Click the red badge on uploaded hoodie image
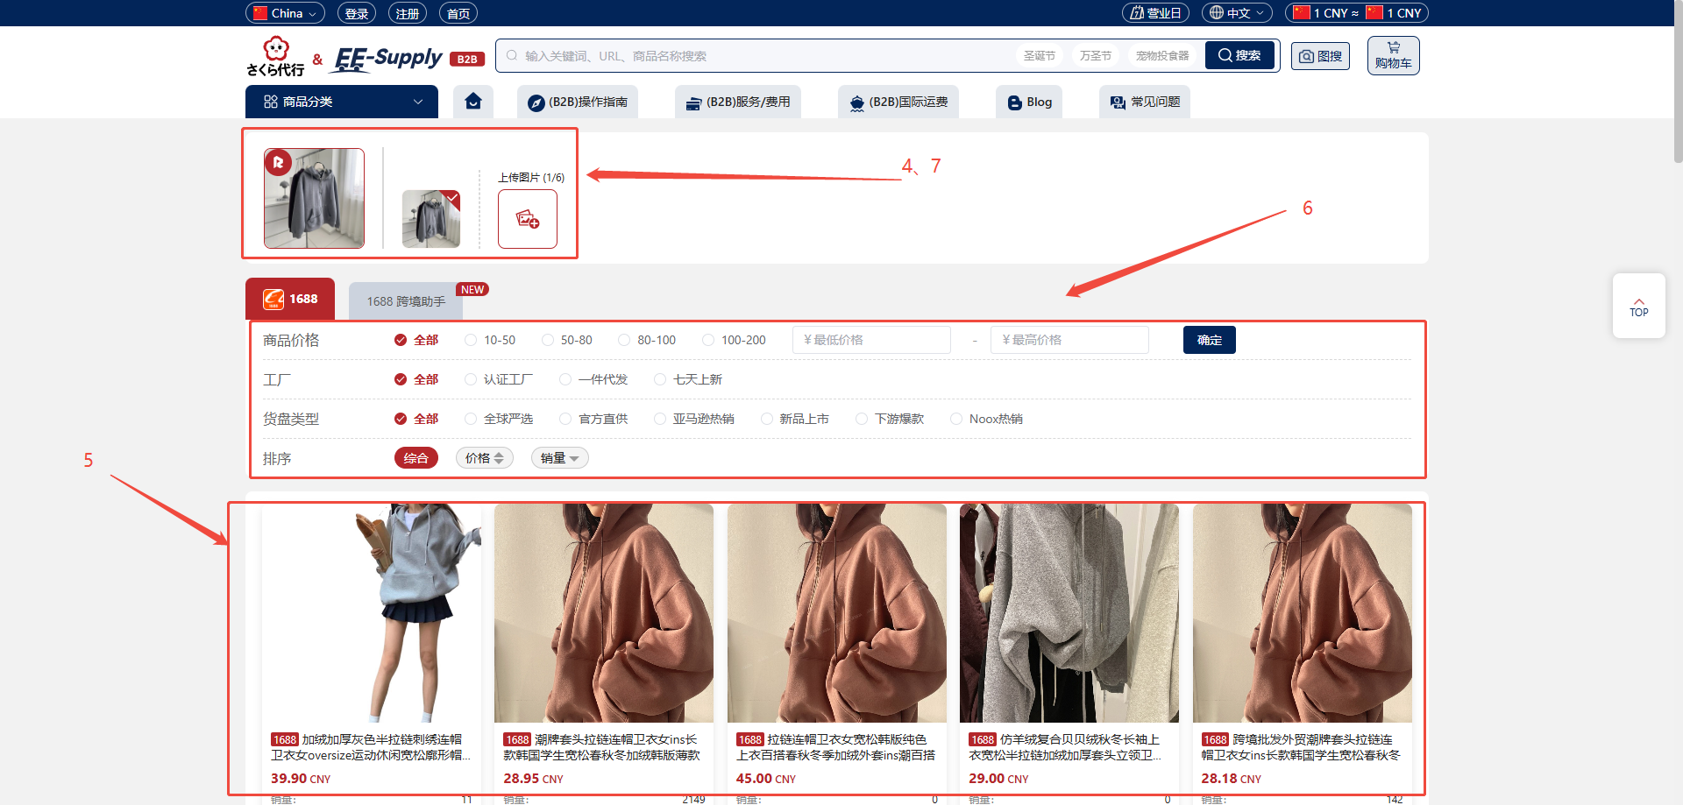This screenshot has height=805, width=1683. click(x=278, y=162)
